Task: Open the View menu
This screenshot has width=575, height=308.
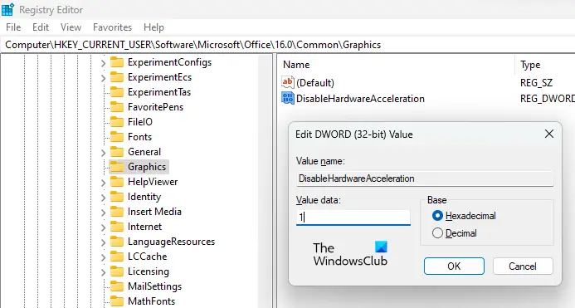Action: 71,27
